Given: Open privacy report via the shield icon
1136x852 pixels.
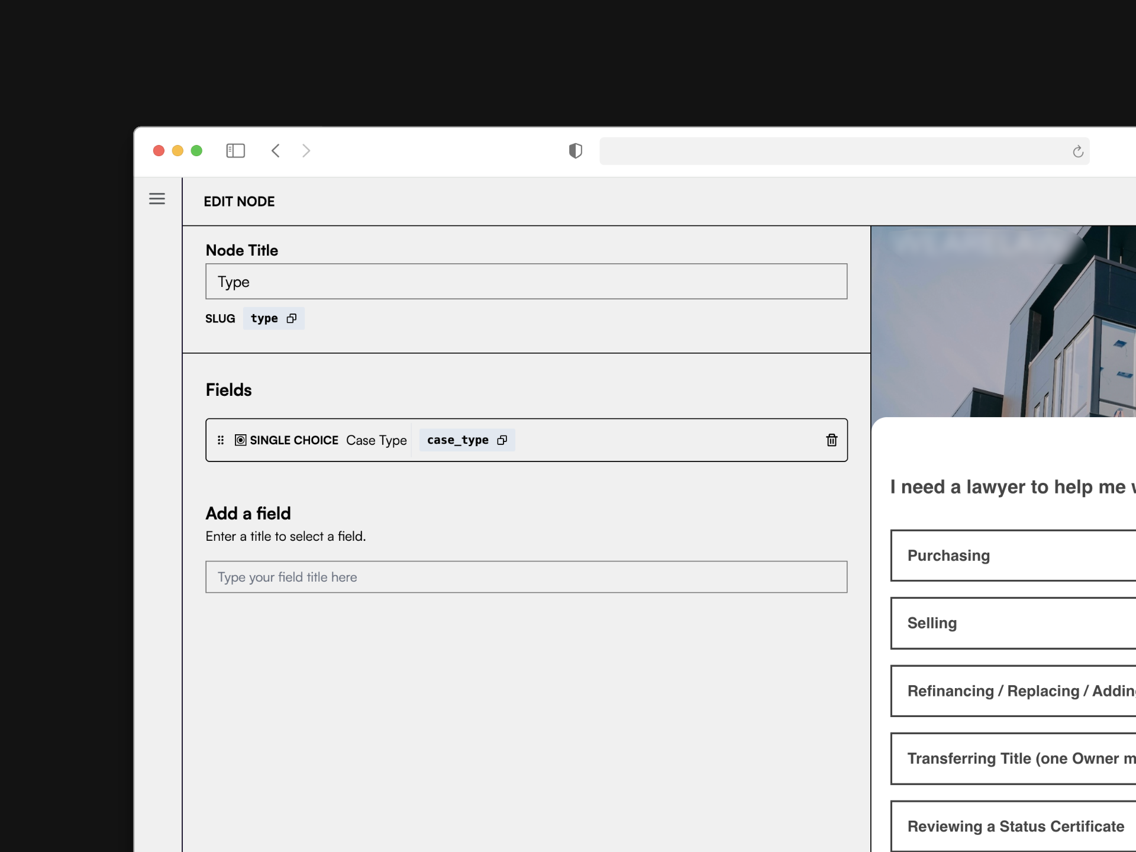Looking at the screenshot, I should click(575, 151).
